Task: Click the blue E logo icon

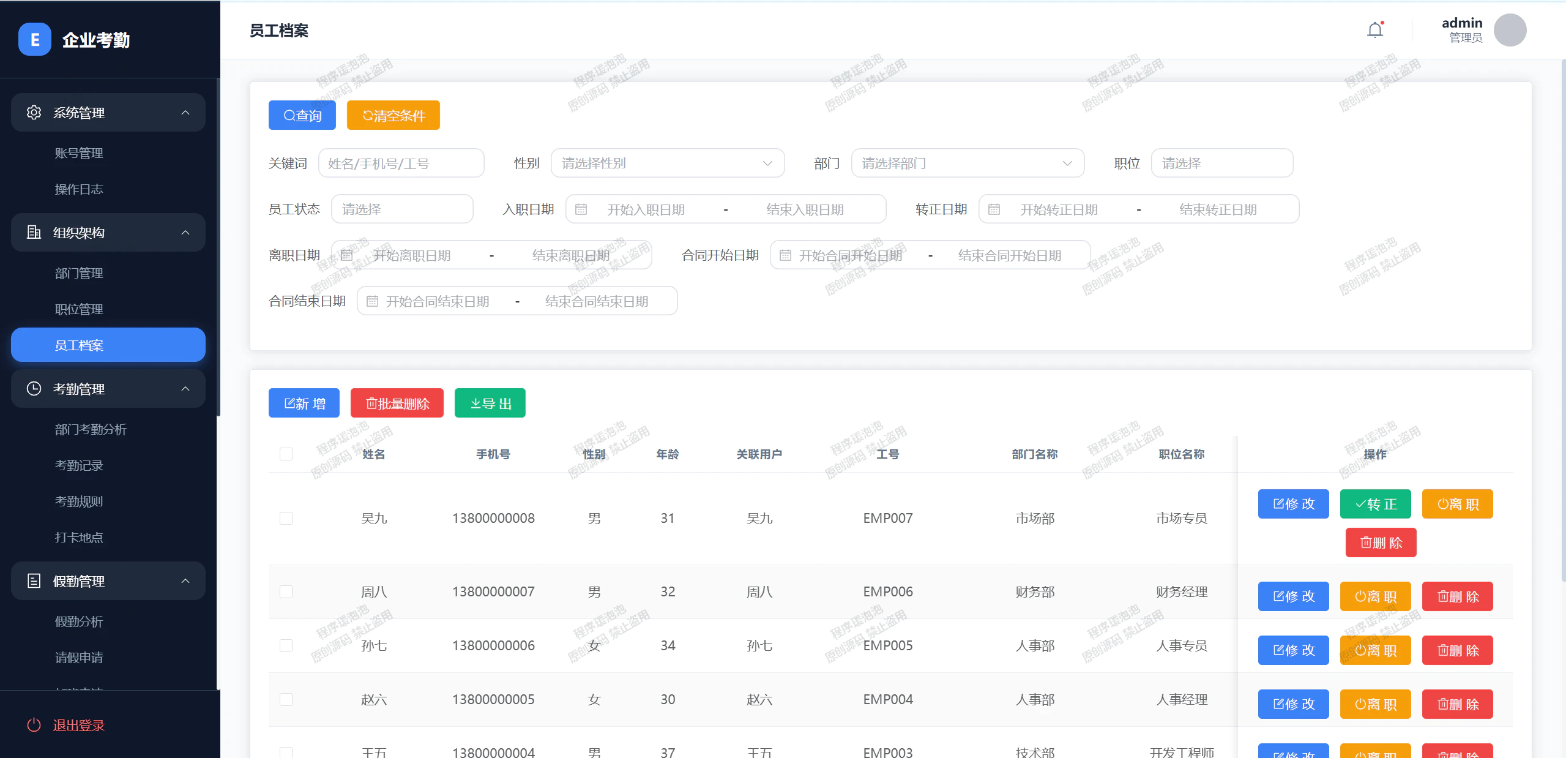Action: 35,39
